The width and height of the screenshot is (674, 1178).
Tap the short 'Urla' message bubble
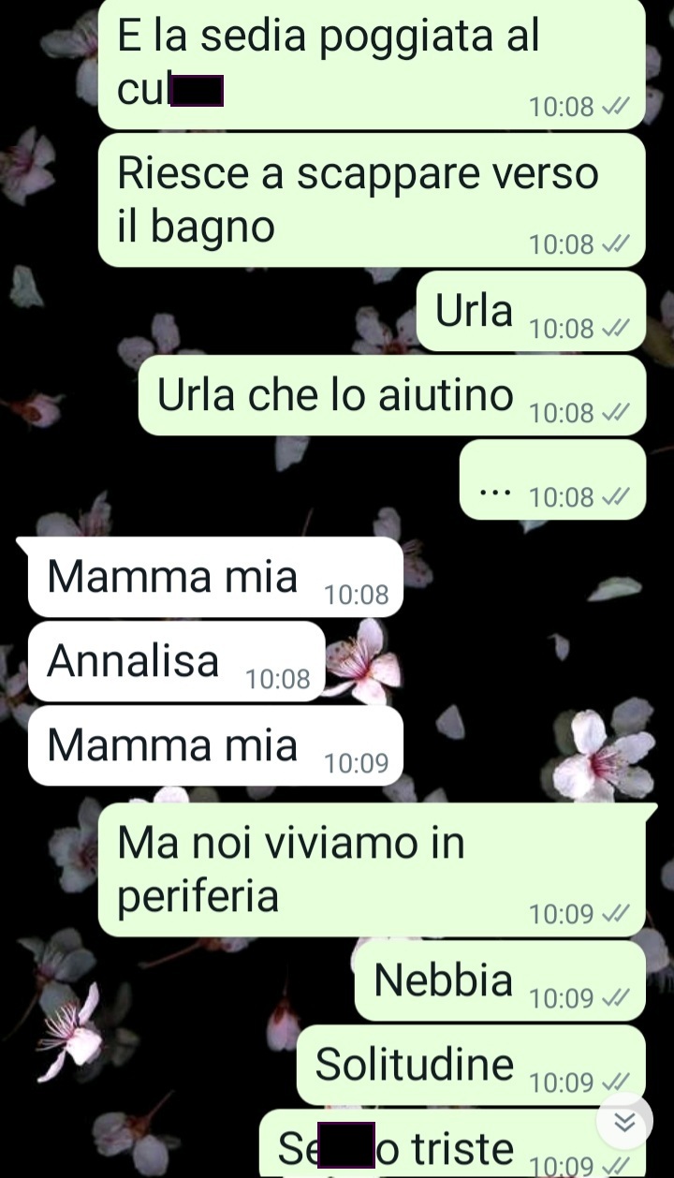531,311
